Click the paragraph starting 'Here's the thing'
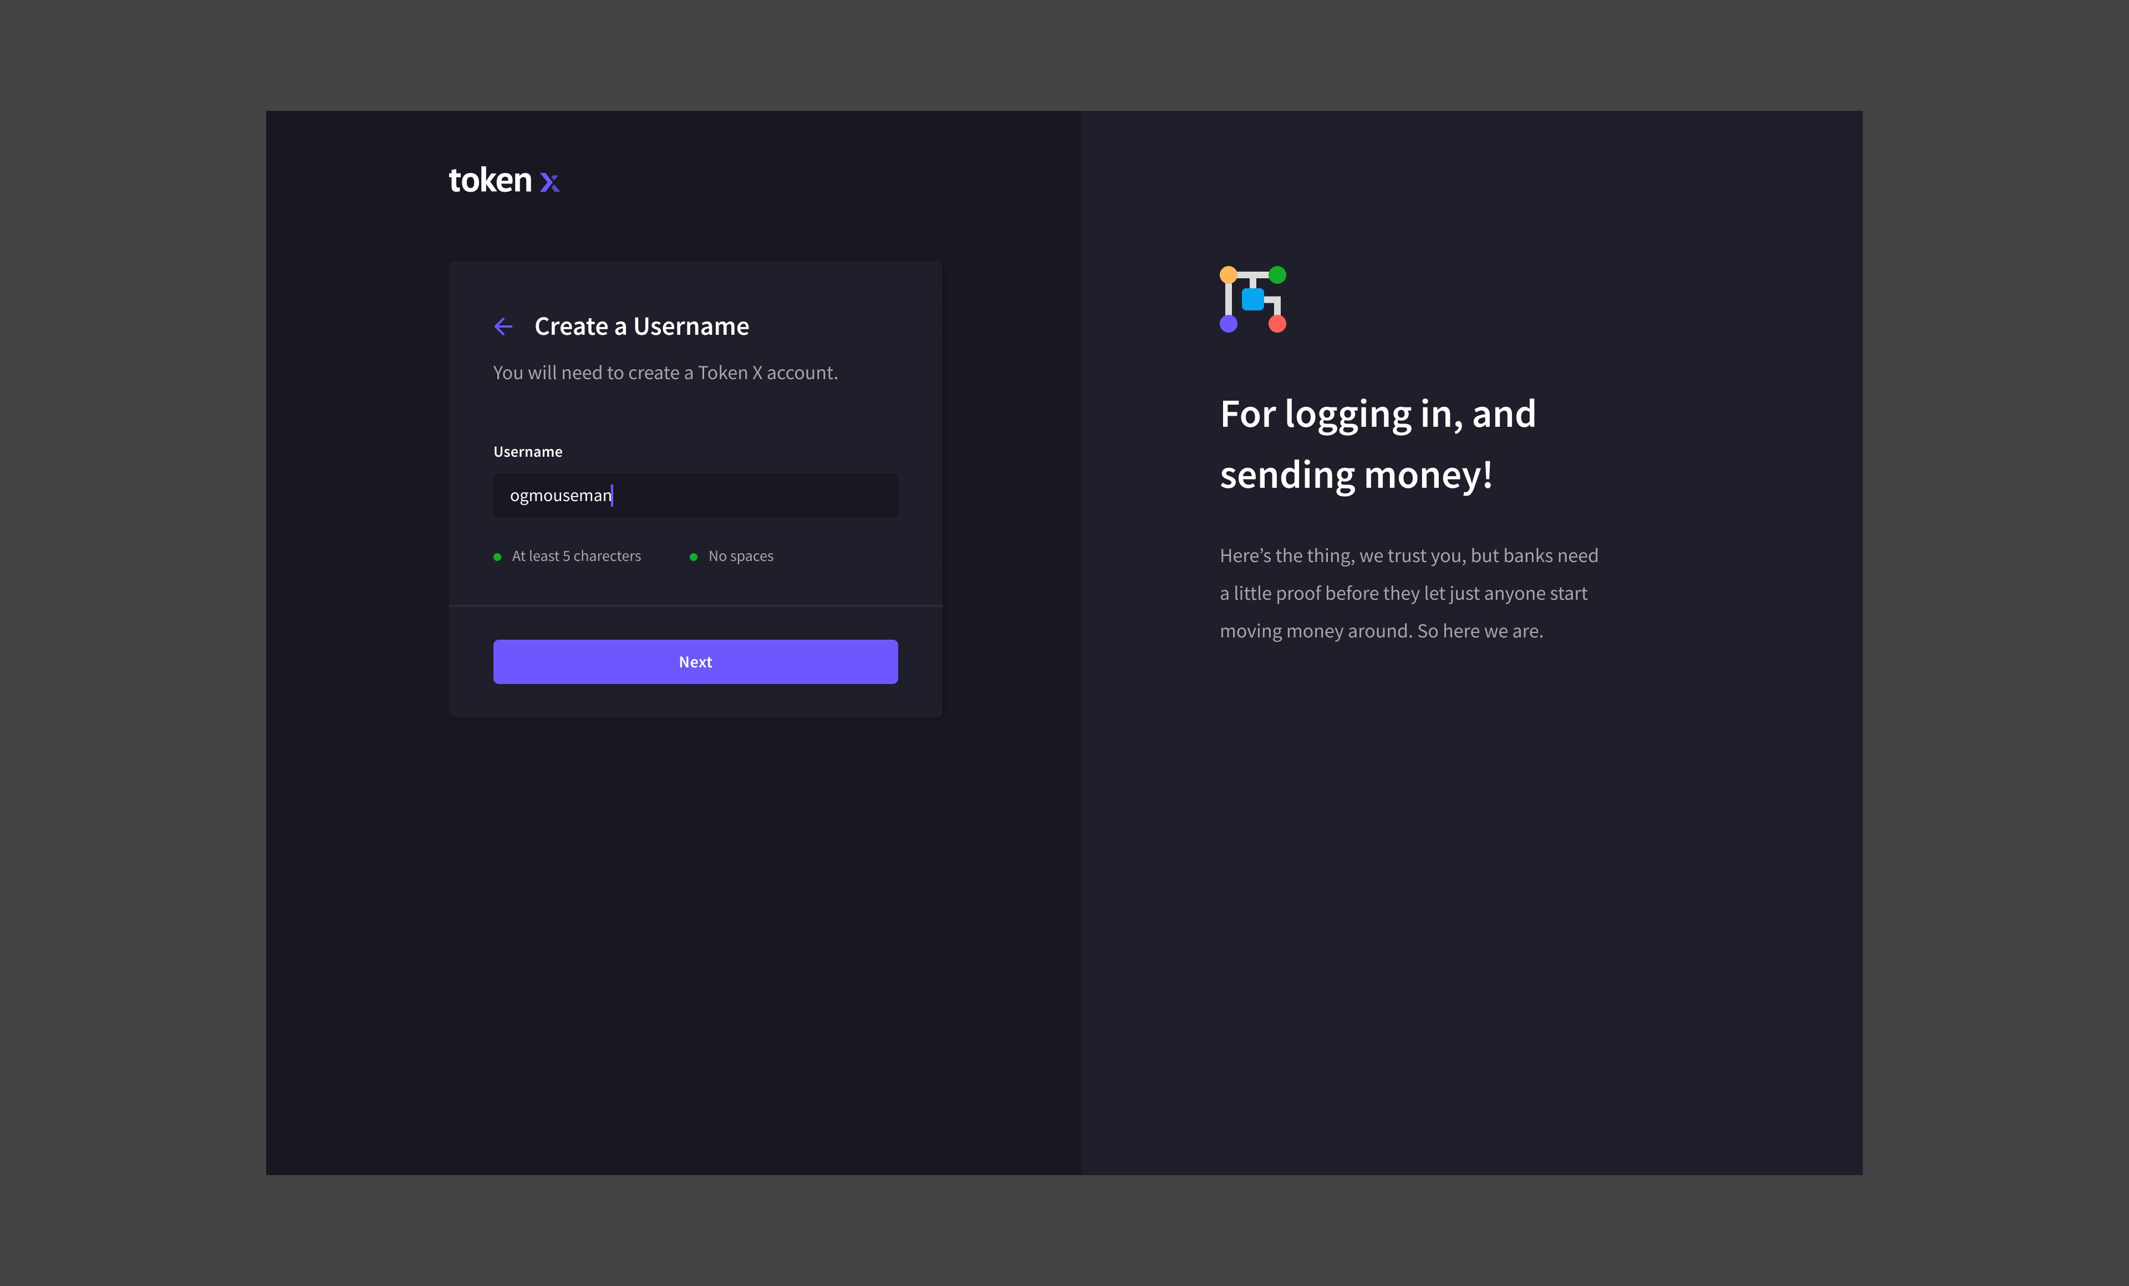 pos(1408,593)
